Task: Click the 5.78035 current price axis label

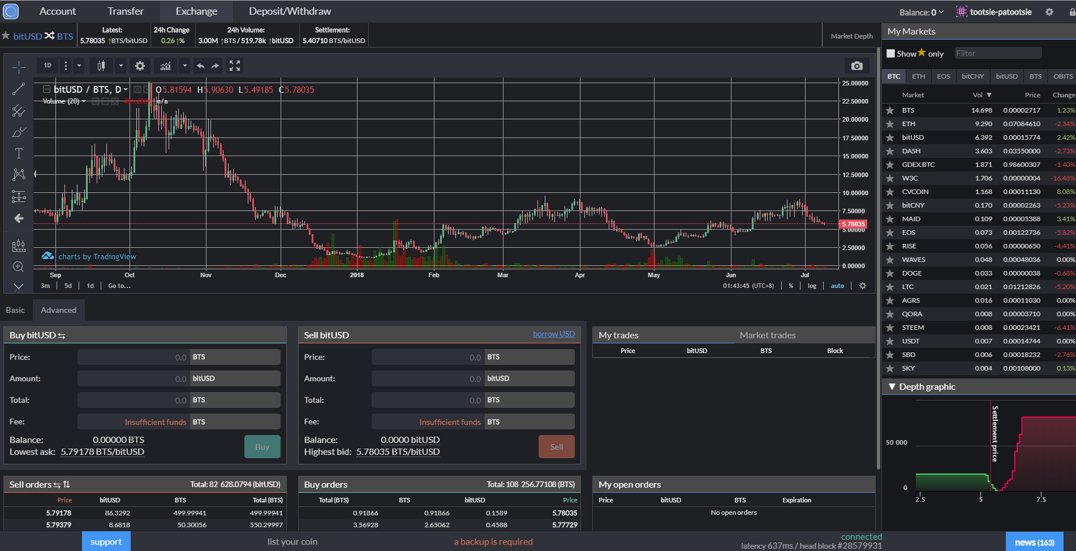Action: [x=853, y=224]
